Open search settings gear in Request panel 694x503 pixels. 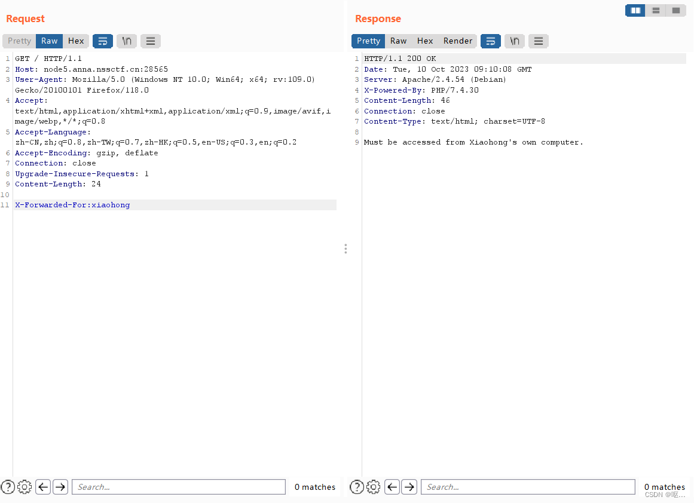tap(25, 487)
